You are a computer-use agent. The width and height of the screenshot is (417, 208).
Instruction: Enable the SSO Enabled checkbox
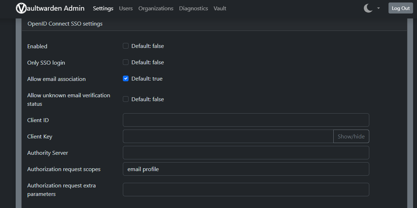tap(126, 46)
